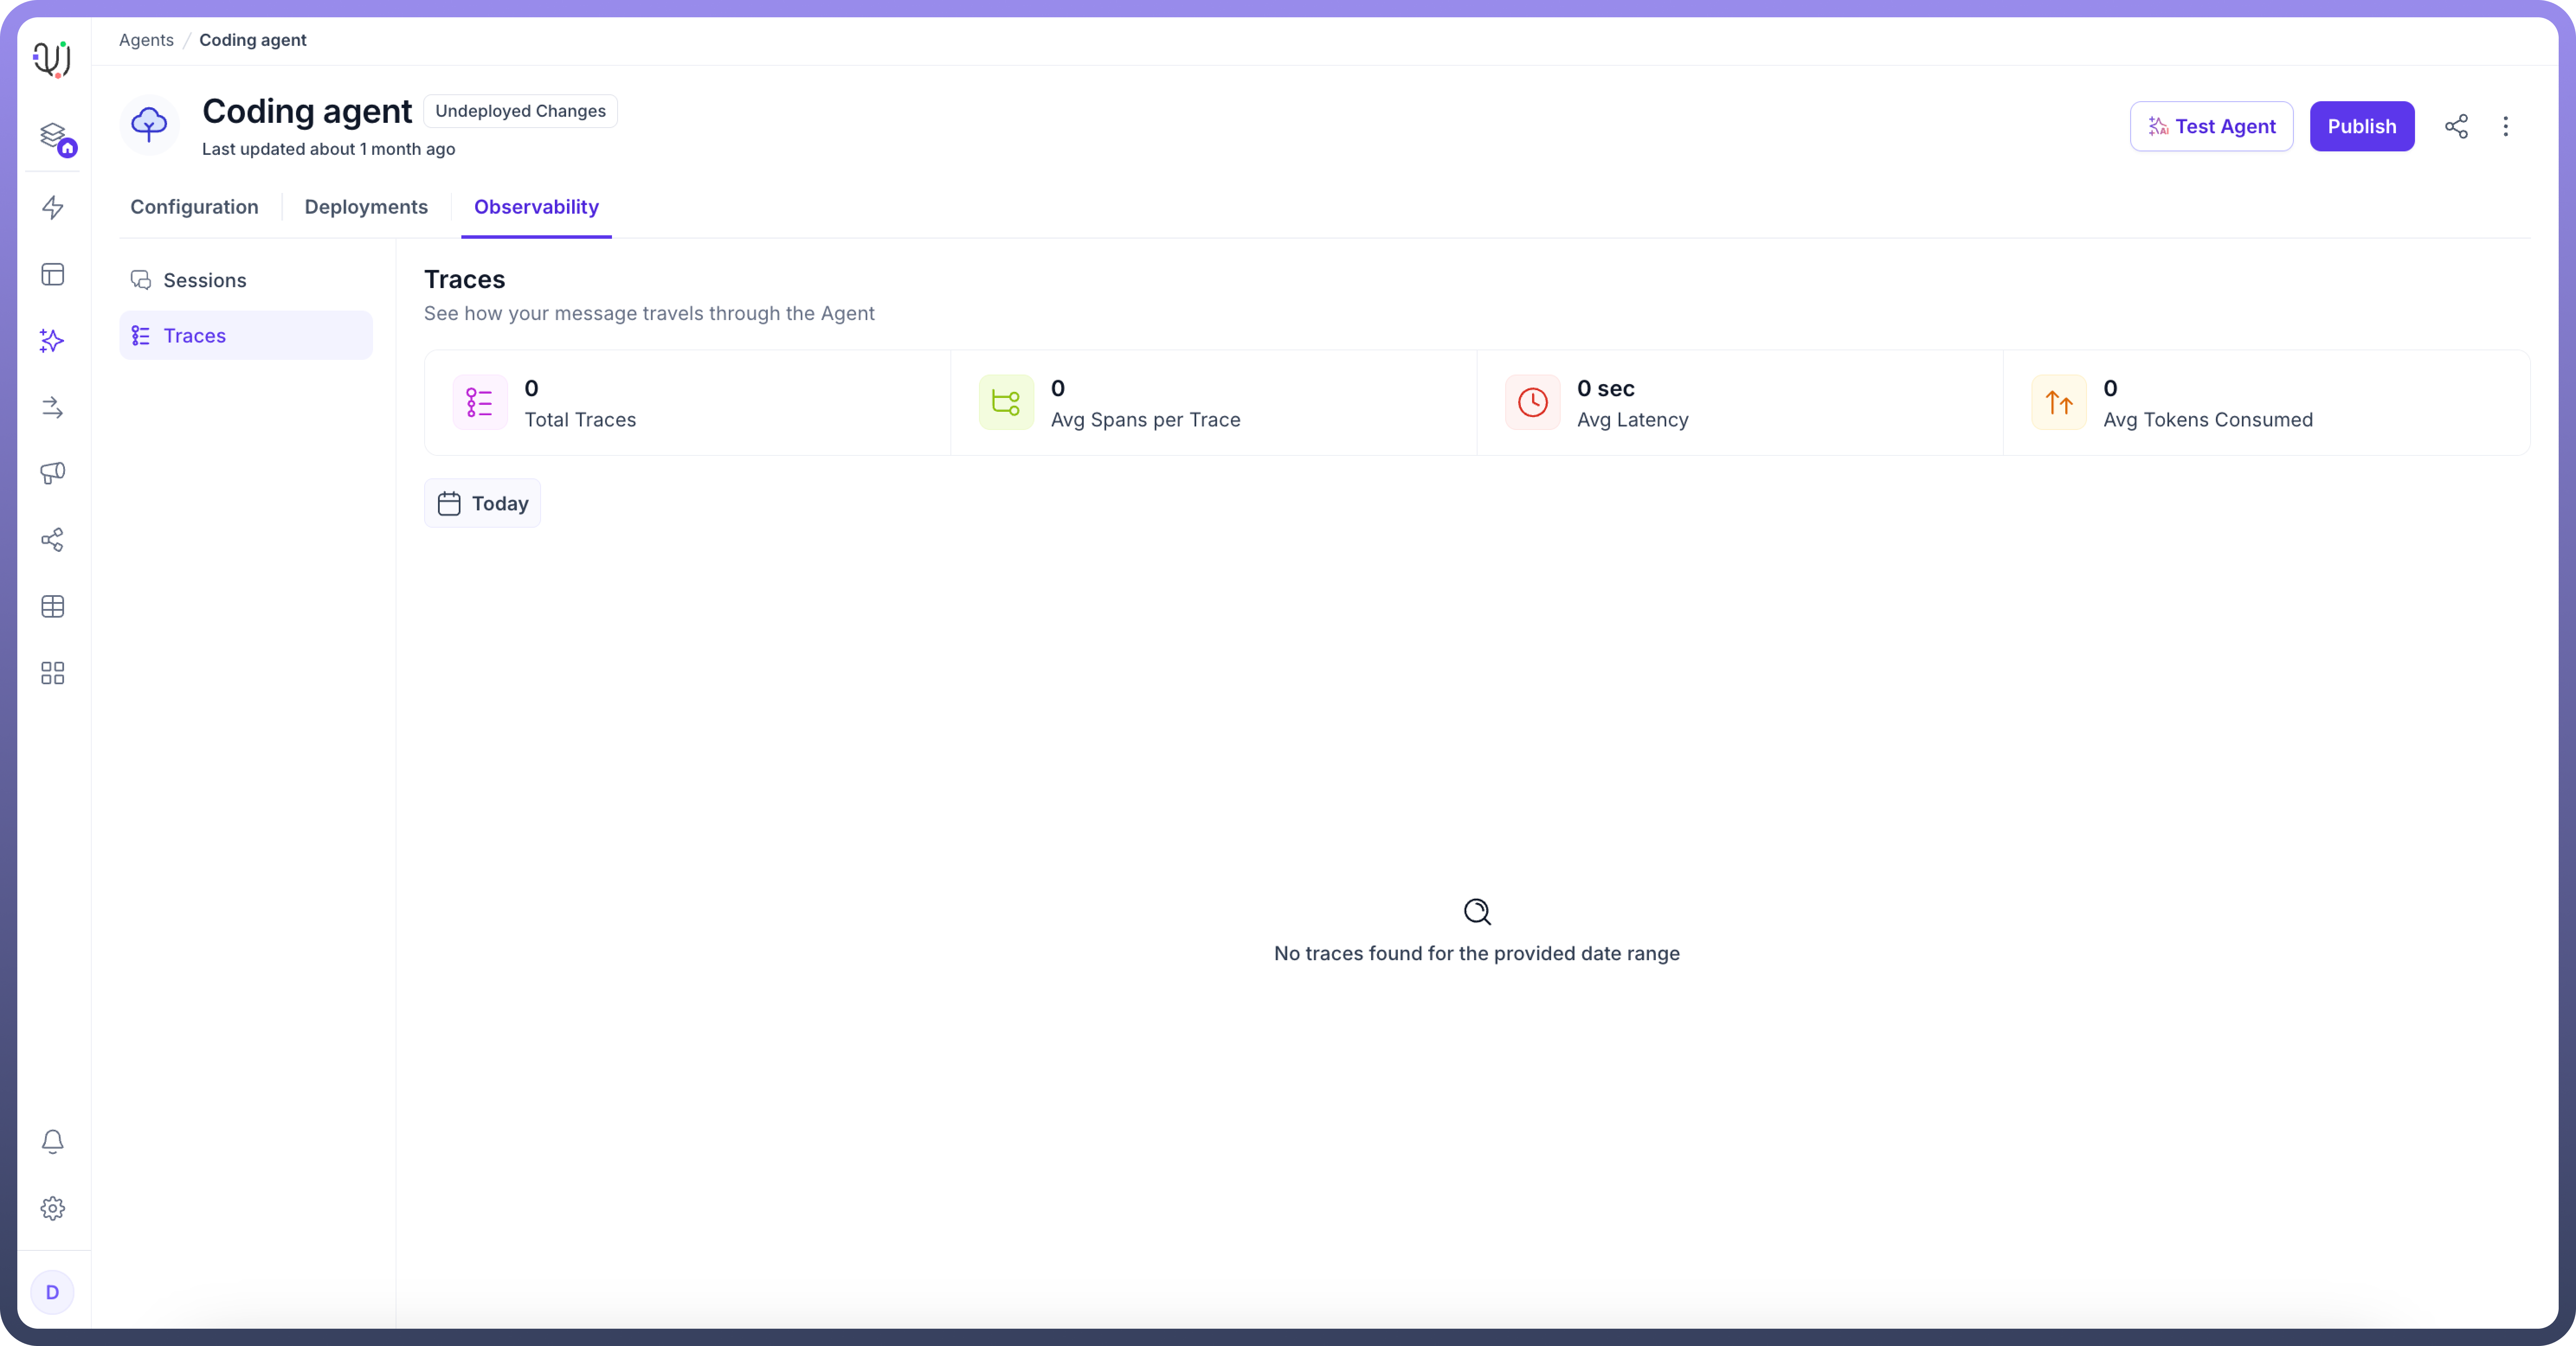Open the settings gear icon
This screenshot has height=1346, width=2576.
tap(53, 1208)
